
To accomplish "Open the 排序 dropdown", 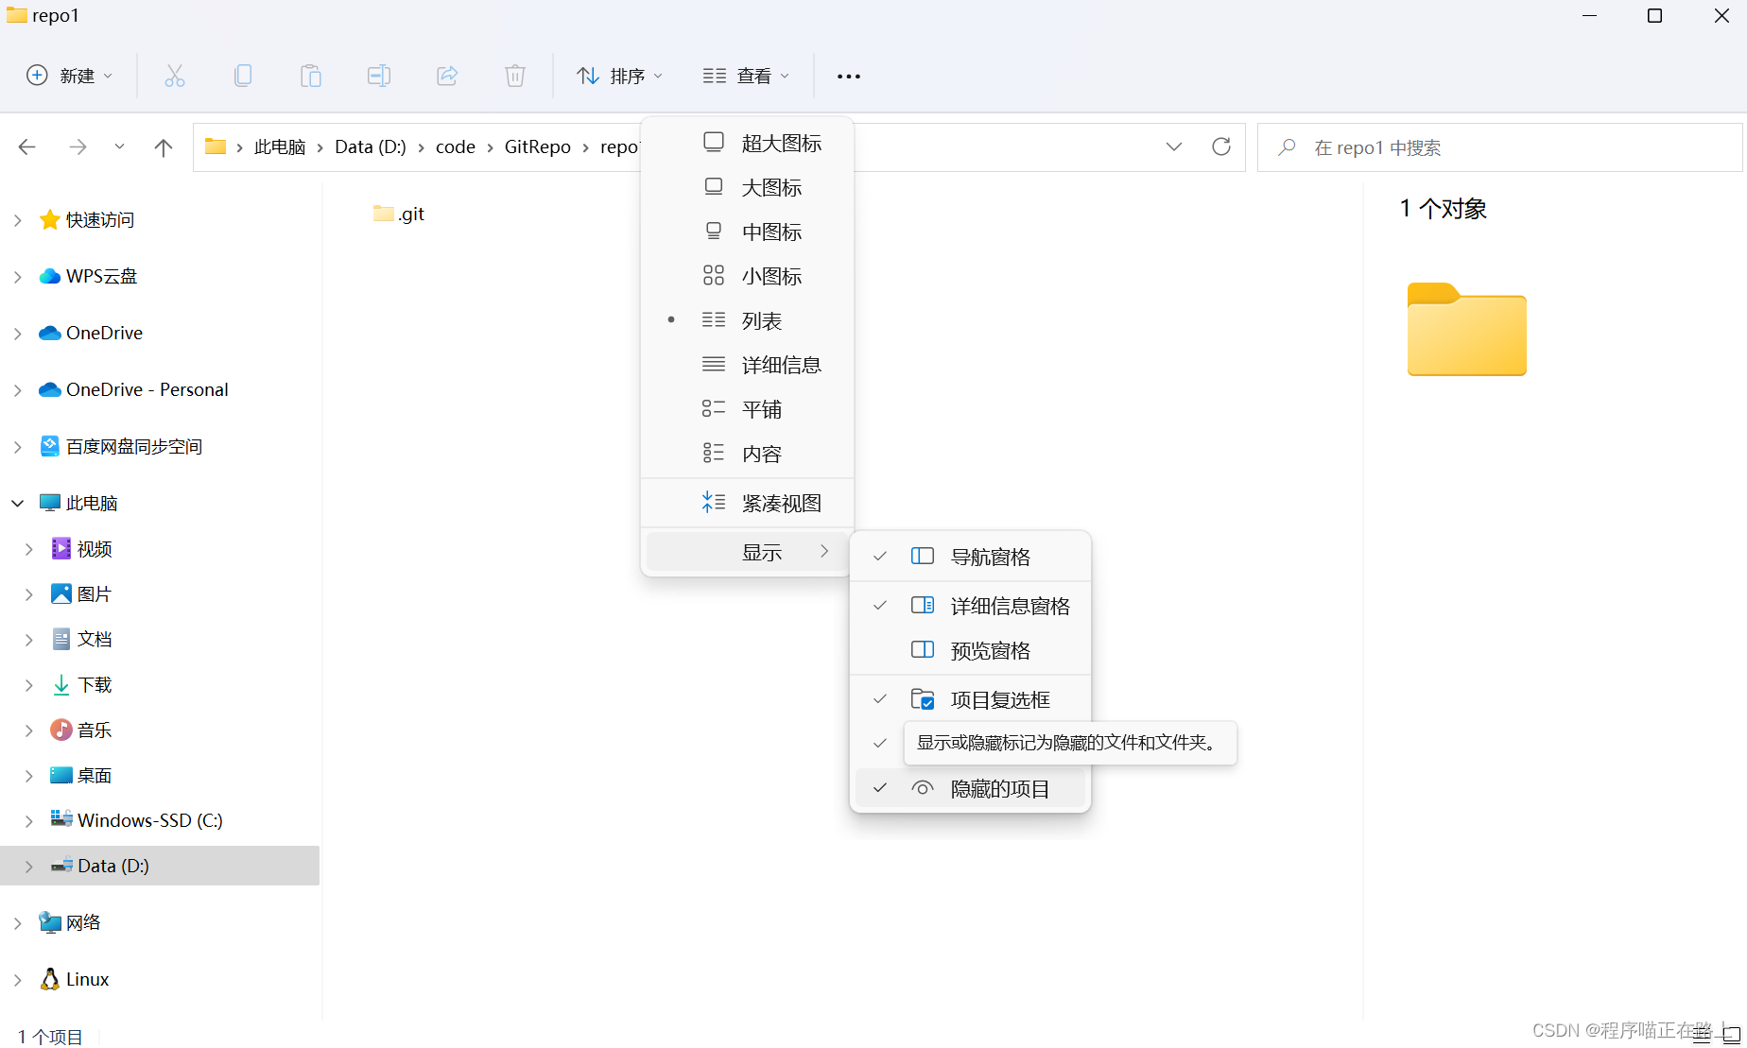I will tap(619, 76).
